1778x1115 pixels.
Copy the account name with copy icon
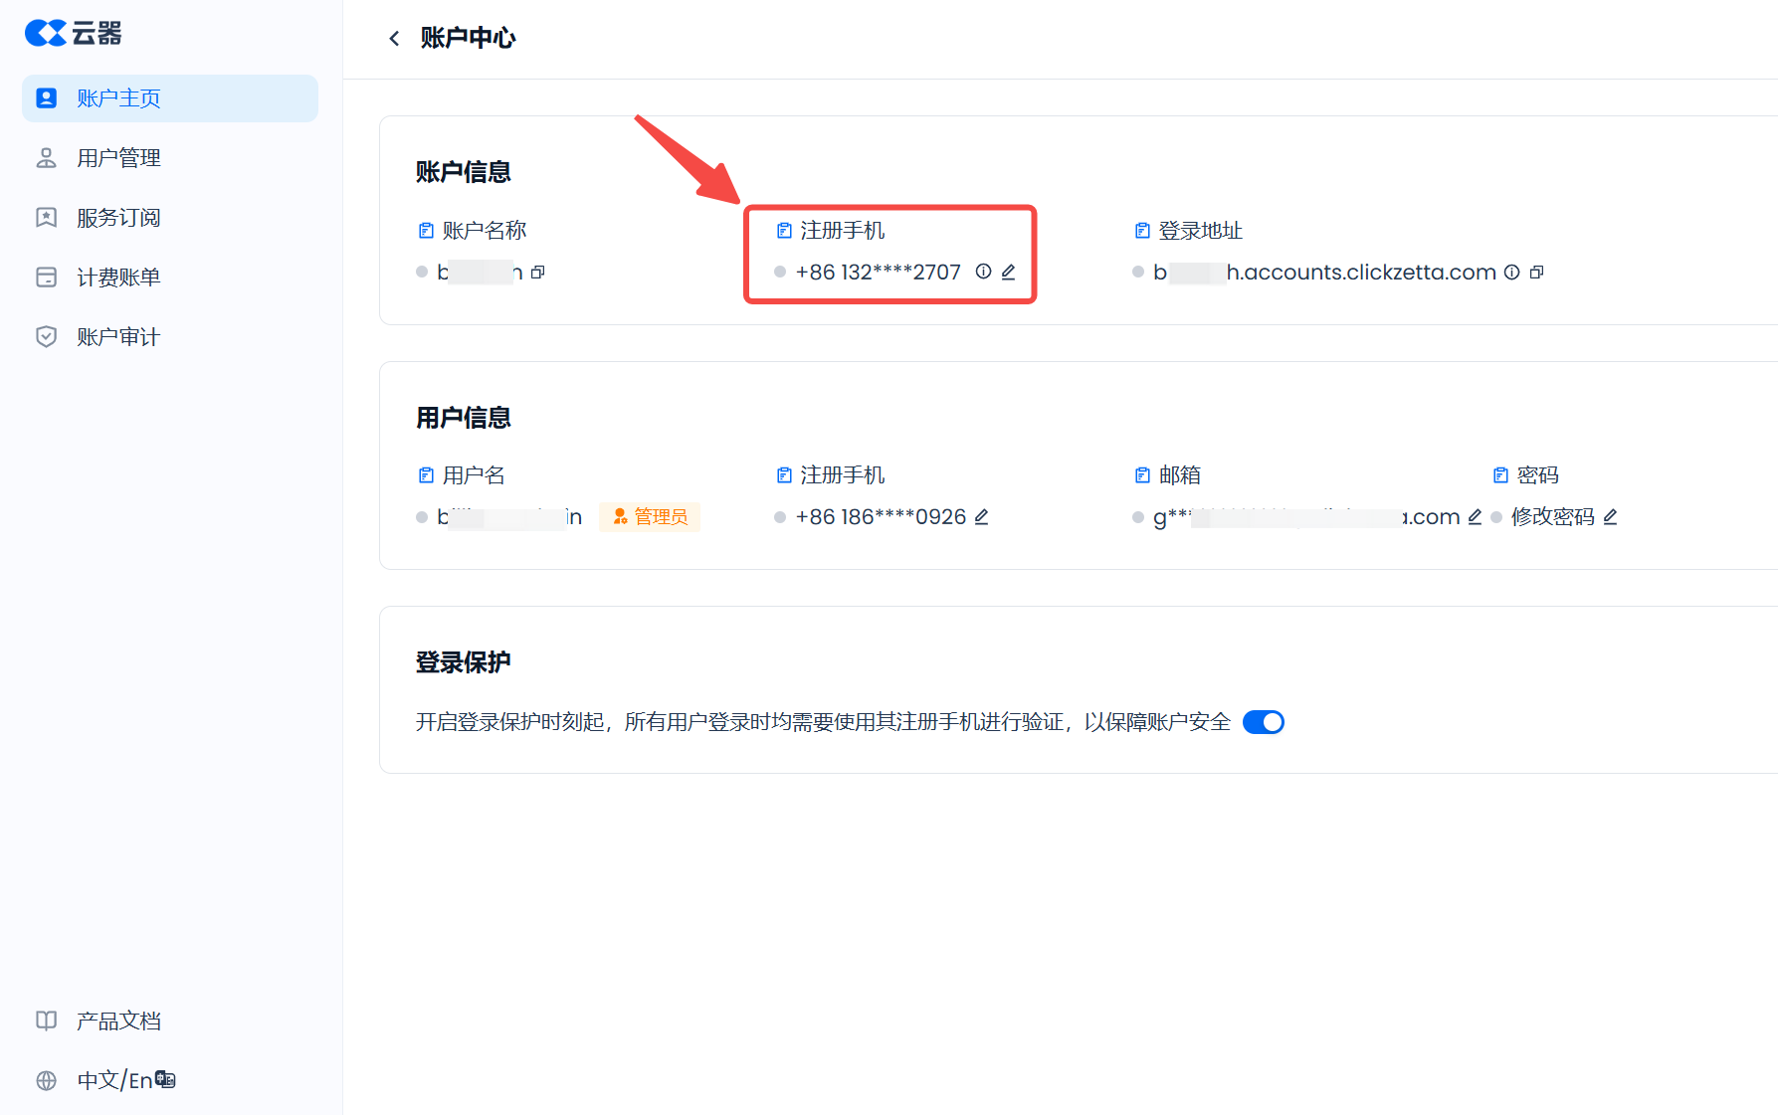click(538, 273)
